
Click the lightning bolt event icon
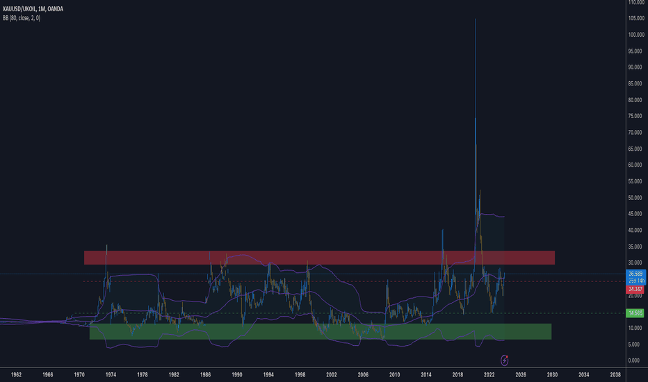pyautogui.click(x=505, y=360)
